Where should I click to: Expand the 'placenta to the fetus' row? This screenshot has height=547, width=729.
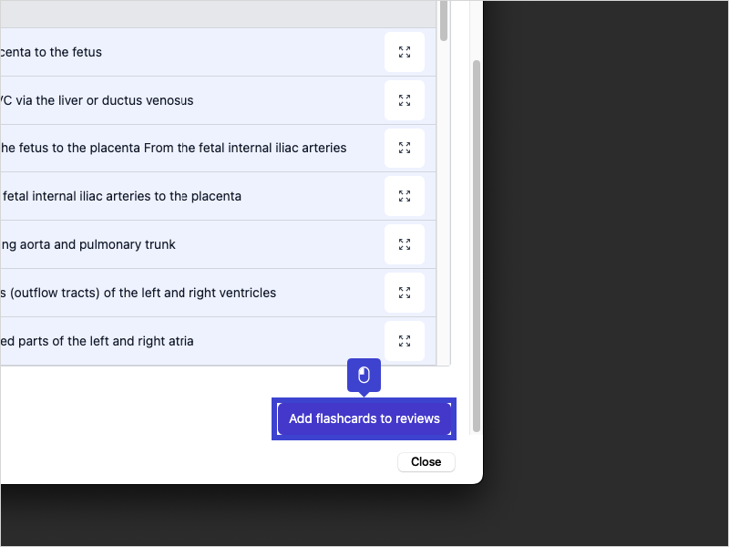[x=405, y=52]
